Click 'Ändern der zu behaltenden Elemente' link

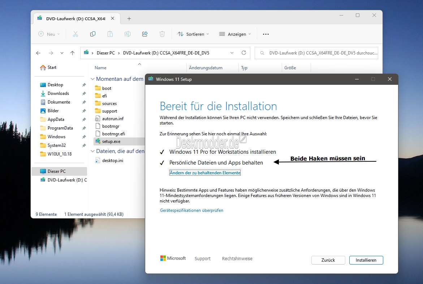click(x=205, y=173)
